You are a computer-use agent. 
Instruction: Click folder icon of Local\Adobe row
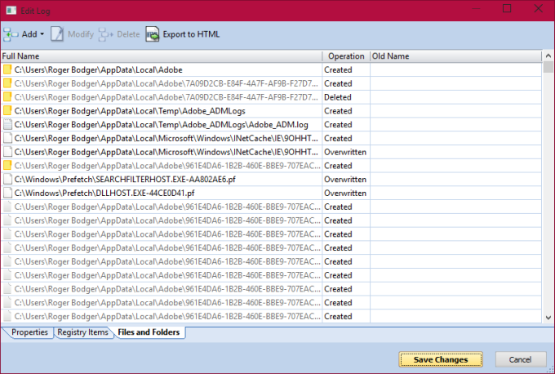point(7,69)
